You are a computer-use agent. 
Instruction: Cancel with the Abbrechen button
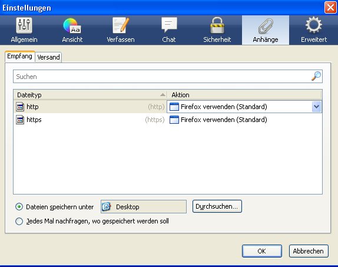pyautogui.click(x=309, y=251)
